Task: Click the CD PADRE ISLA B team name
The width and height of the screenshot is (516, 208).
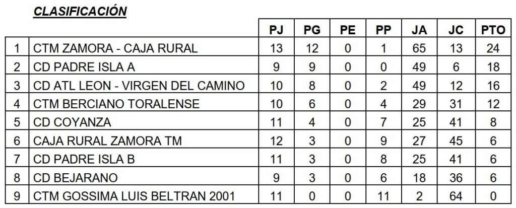Action: click(84, 160)
